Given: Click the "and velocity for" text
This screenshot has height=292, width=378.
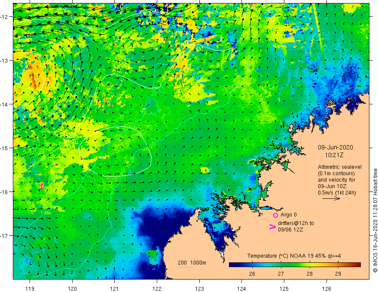Looking at the screenshot, I should click(x=336, y=180).
